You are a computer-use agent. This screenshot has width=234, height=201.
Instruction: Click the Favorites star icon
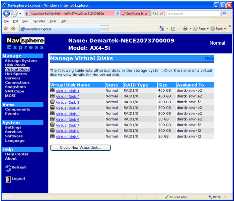pos(6,29)
